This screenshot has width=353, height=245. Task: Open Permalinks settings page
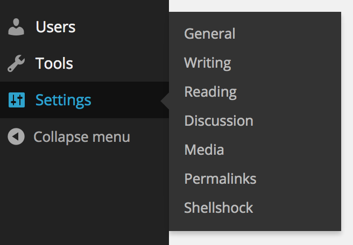(220, 179)
